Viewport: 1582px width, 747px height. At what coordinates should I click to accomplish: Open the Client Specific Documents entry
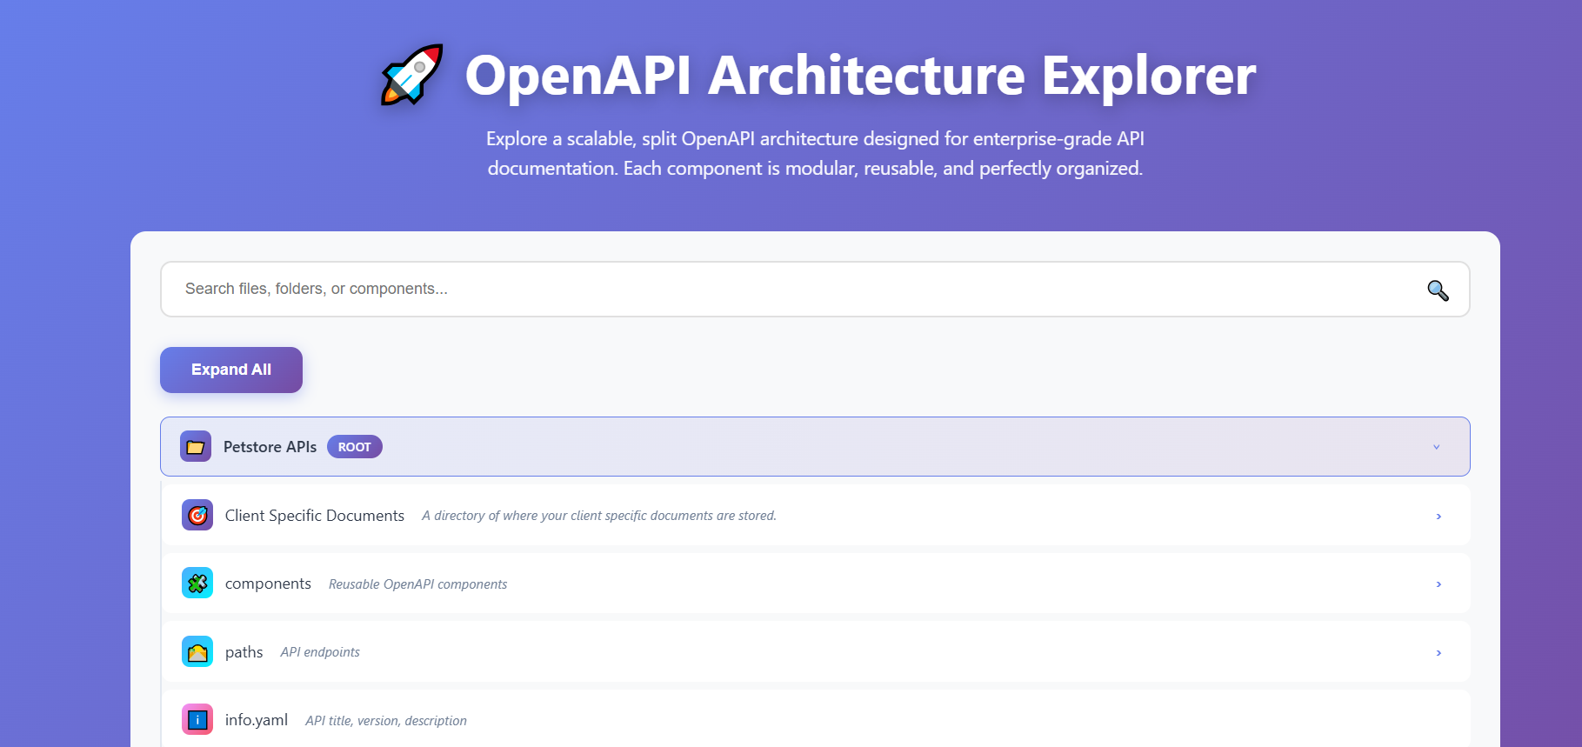pos(314,516)
